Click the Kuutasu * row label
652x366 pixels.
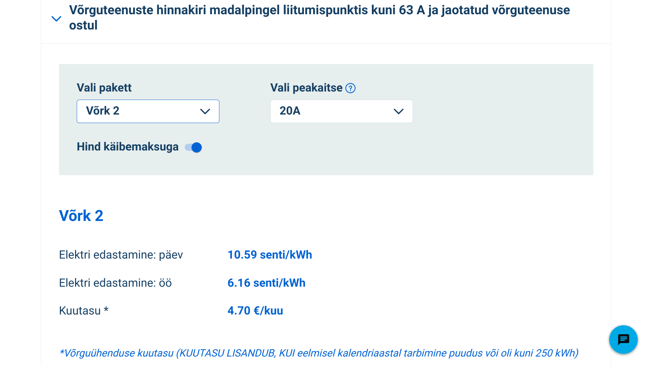pyautogui.click(x=84, y=311)
